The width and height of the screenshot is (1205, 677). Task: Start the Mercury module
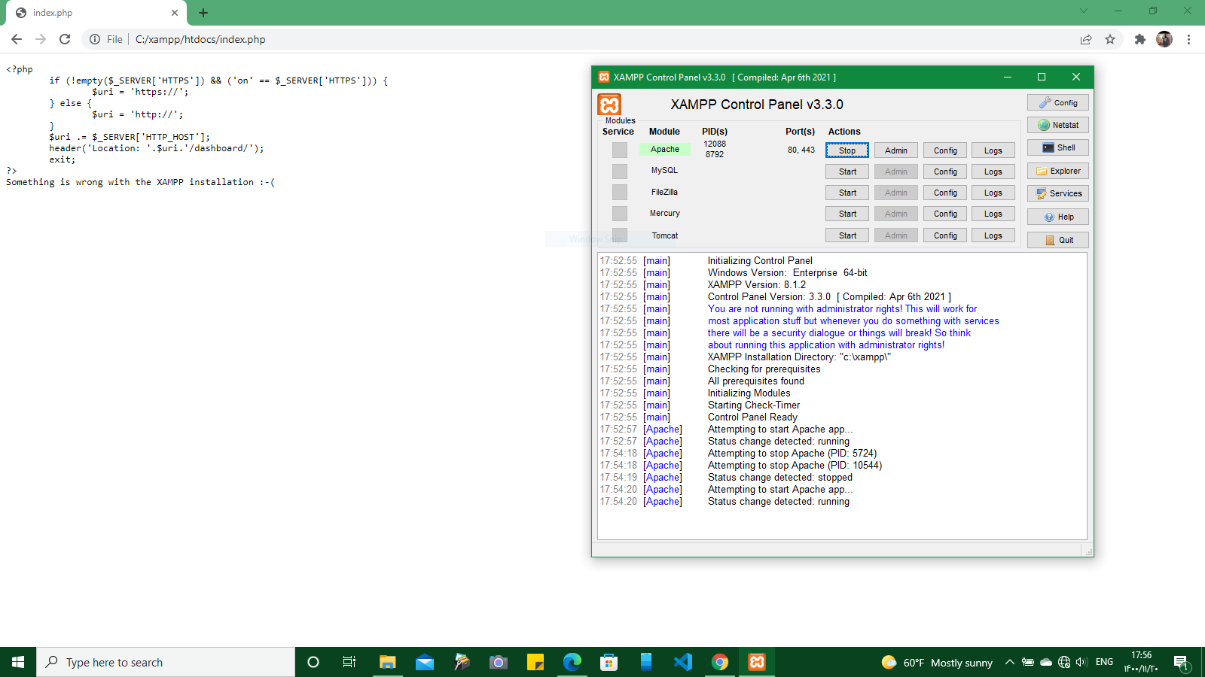[847, 214]
